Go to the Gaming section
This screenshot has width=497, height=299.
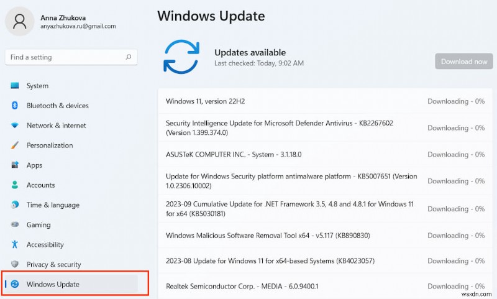click(39, 225)
